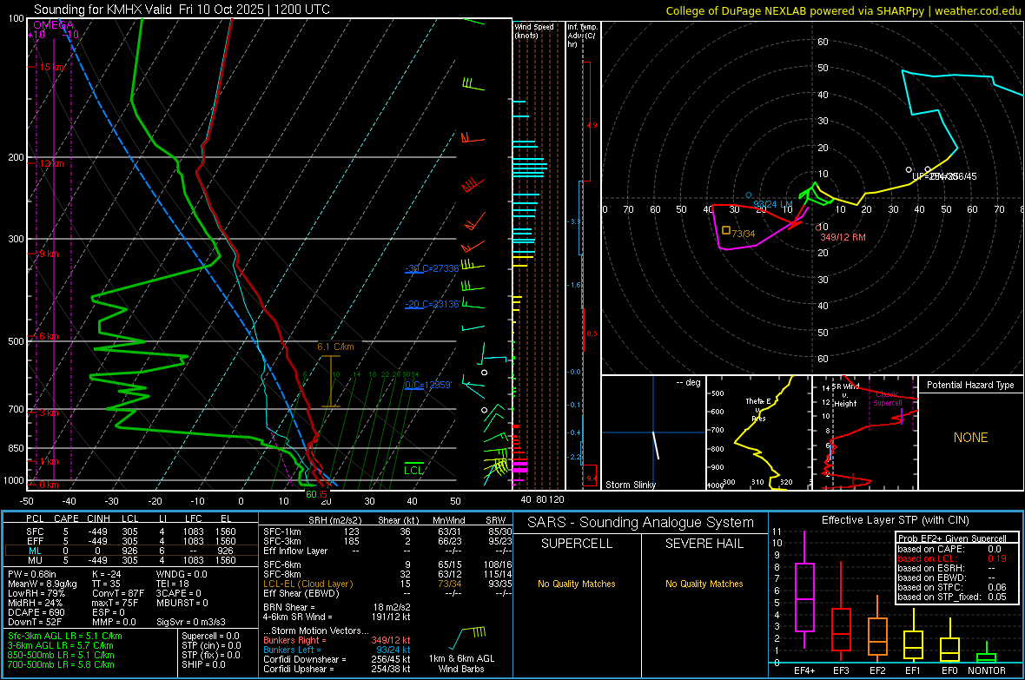Click the Corfidi Downshear = row
Viewport: 1025px width, 680px height.
(337, 659)
